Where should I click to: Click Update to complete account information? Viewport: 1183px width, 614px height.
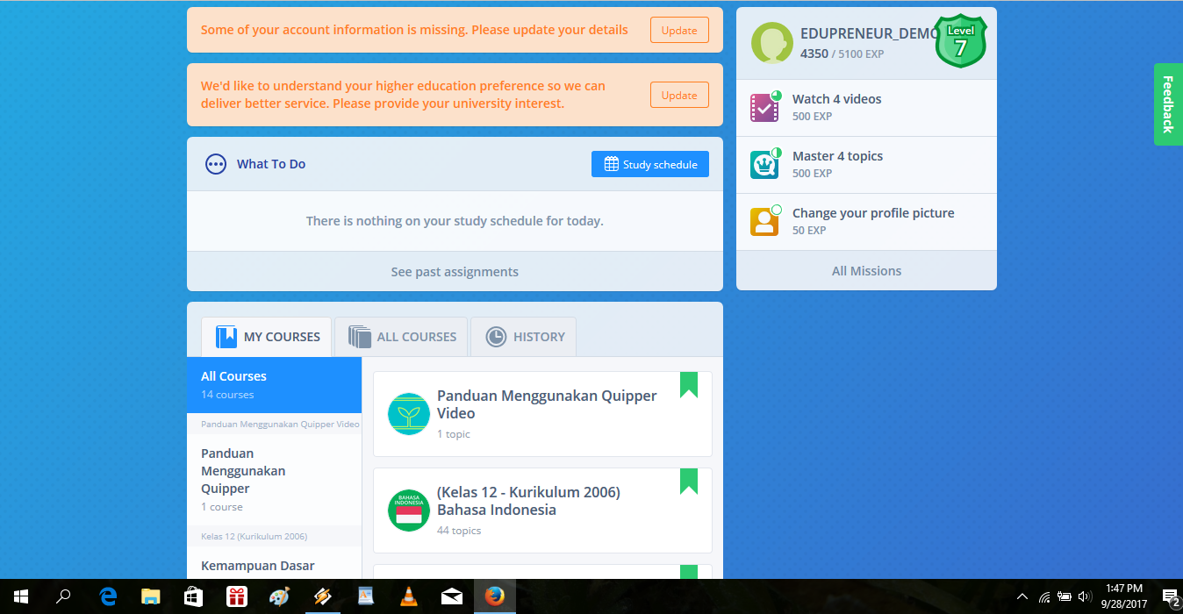pos(678,29)
